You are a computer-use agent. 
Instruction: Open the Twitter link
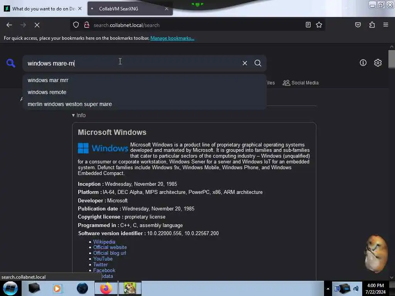click(100, 264)
